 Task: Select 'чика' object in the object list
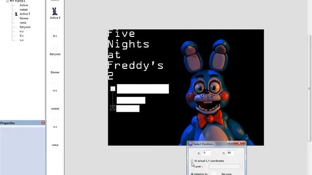coord(55,145)
